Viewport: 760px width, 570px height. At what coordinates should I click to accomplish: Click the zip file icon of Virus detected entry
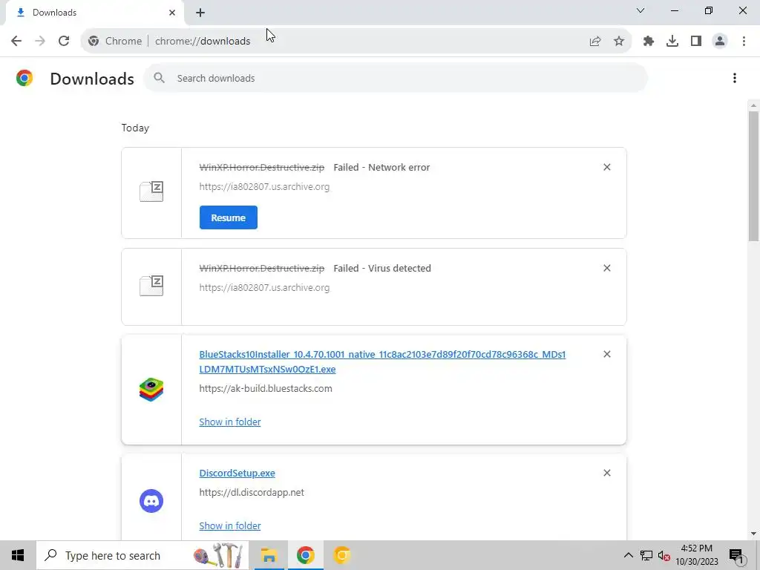(151, 286)
